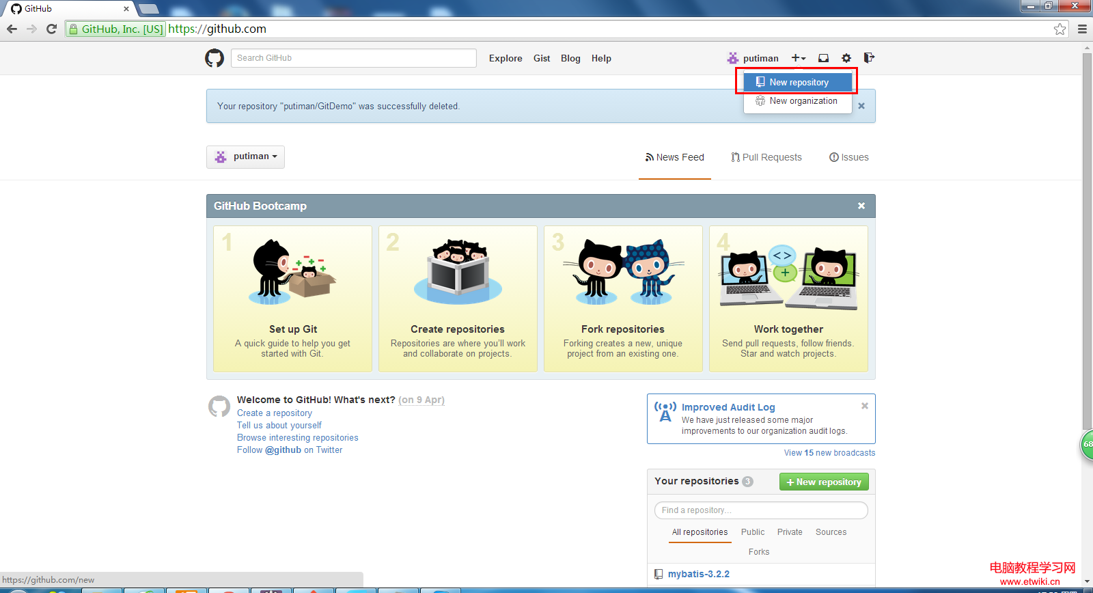
Task: Click the broadcast antenna icon
Action: click(x=665, y=411)
